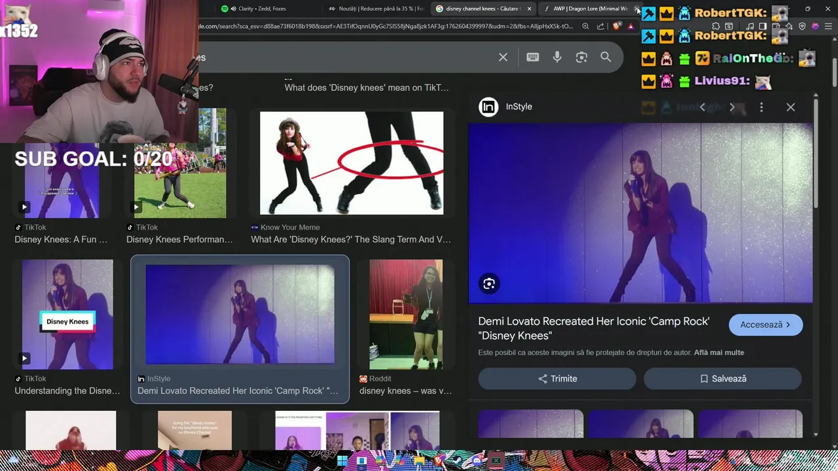Open the browser hamburger menu
This screenshot has height=471, width=838.
pyautogui.click(x=829, y=26)
